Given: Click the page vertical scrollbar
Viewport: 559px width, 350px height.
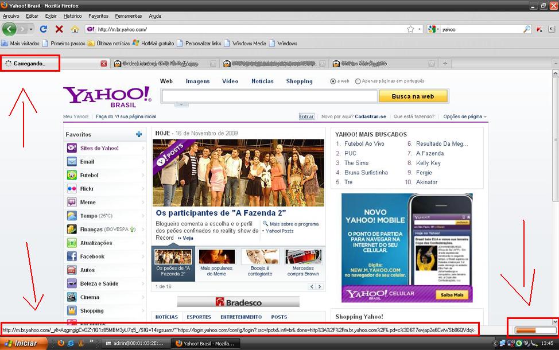Looking at the screenshot, I should pyautogui.click(x=555, y=172).
